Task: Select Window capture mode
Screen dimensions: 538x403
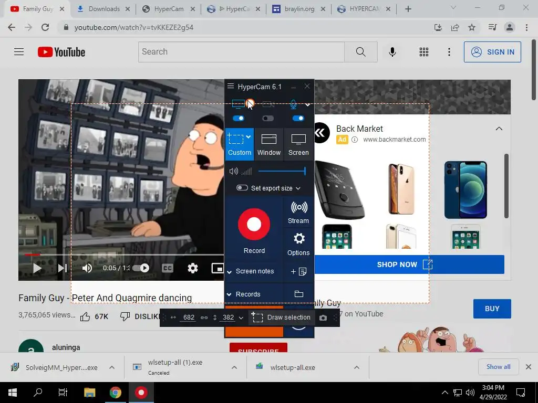Action: pos(268,144)
